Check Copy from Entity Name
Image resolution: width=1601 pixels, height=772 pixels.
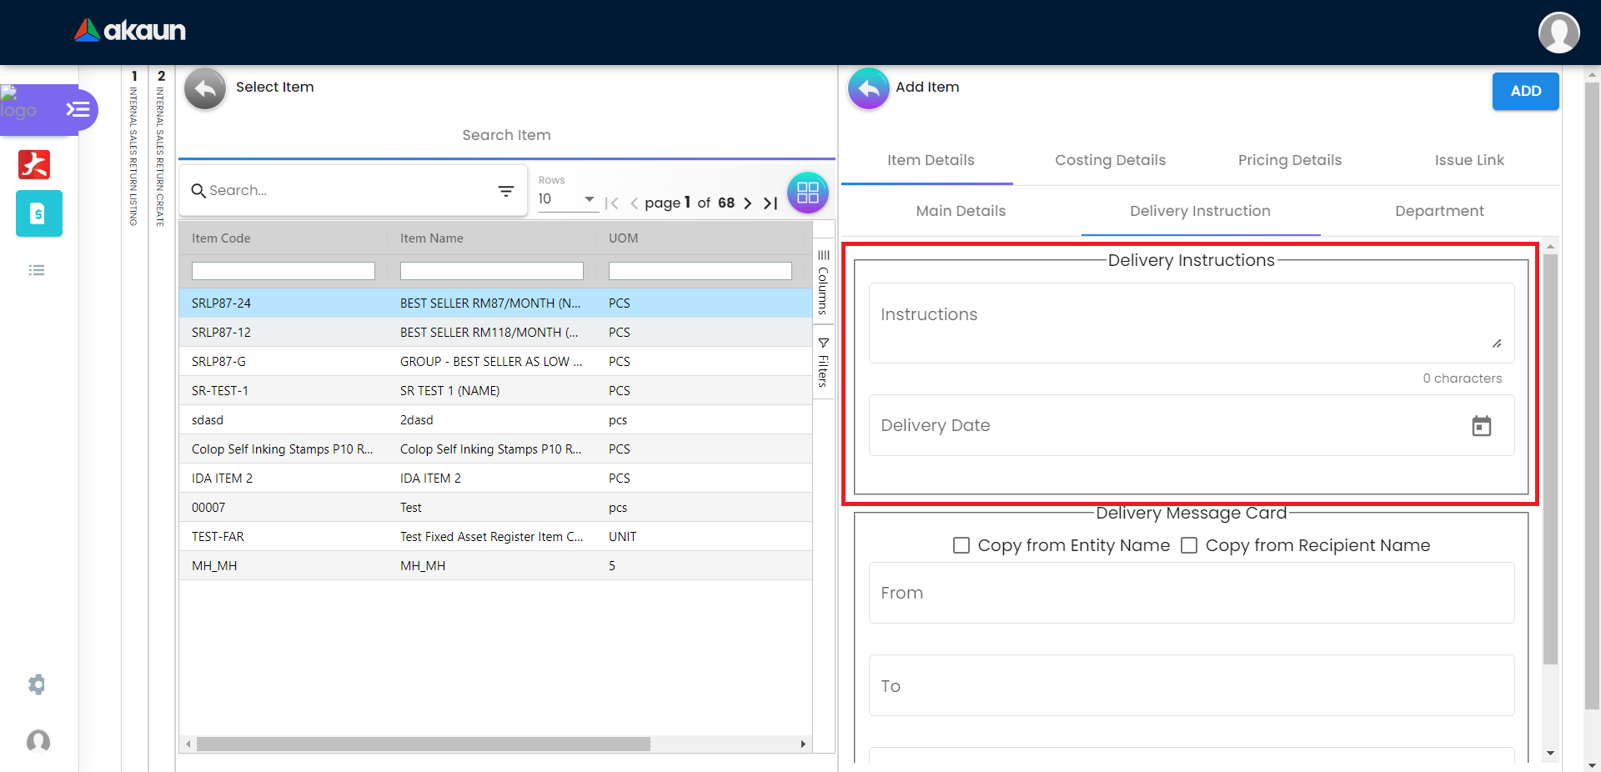click(x=961, y=545)
